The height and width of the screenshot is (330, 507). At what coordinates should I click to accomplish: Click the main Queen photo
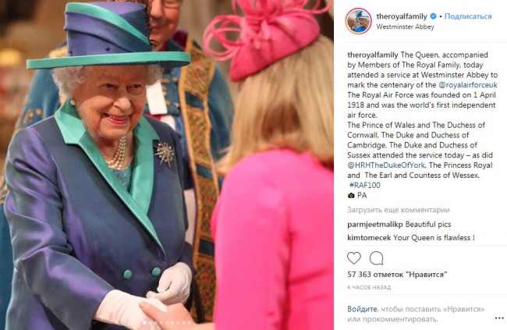coord(167,165)
